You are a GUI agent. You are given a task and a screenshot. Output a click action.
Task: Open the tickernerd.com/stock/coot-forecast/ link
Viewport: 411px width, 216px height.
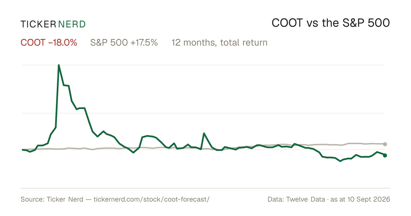[151, 199]
